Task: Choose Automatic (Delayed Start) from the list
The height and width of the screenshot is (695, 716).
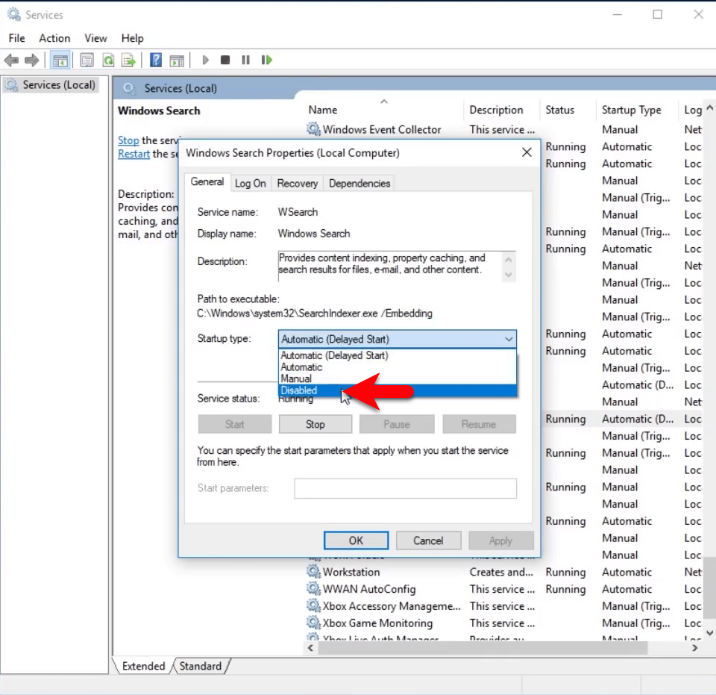Action: 398,355
